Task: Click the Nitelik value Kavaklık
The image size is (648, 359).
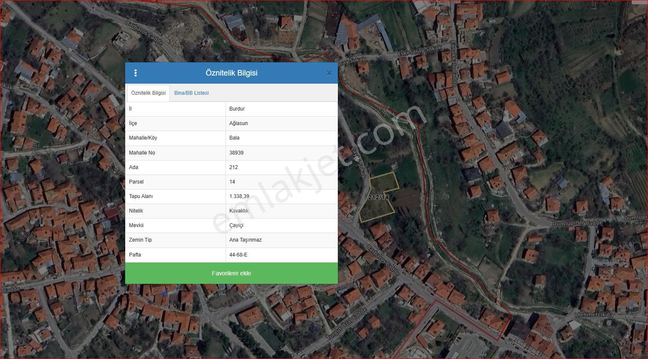Action: click(x=239, y=211)
